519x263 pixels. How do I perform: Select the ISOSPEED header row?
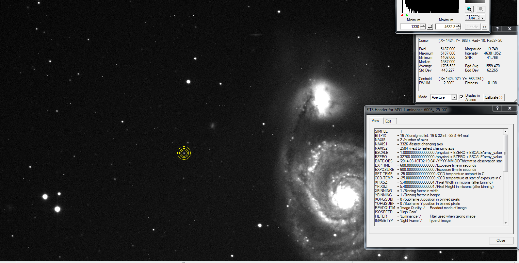(x=438, y=212)
